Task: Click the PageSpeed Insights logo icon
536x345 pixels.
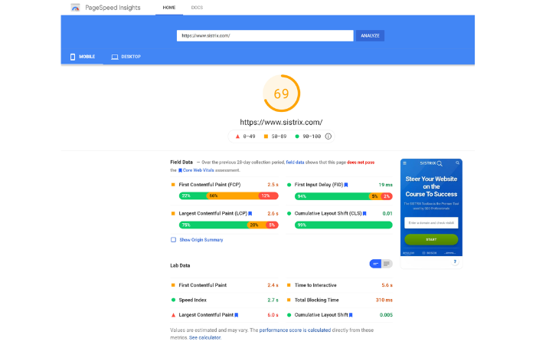Action: coord(75,8)
